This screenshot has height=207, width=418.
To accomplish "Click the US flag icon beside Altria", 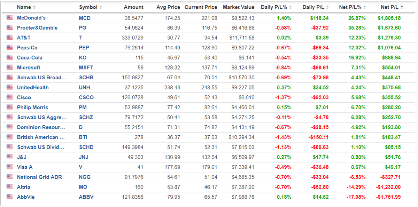I will click(9, 187).
